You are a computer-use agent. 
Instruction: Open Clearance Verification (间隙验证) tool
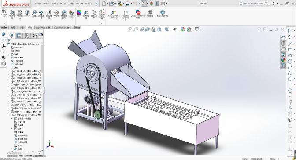coord(20,15)
